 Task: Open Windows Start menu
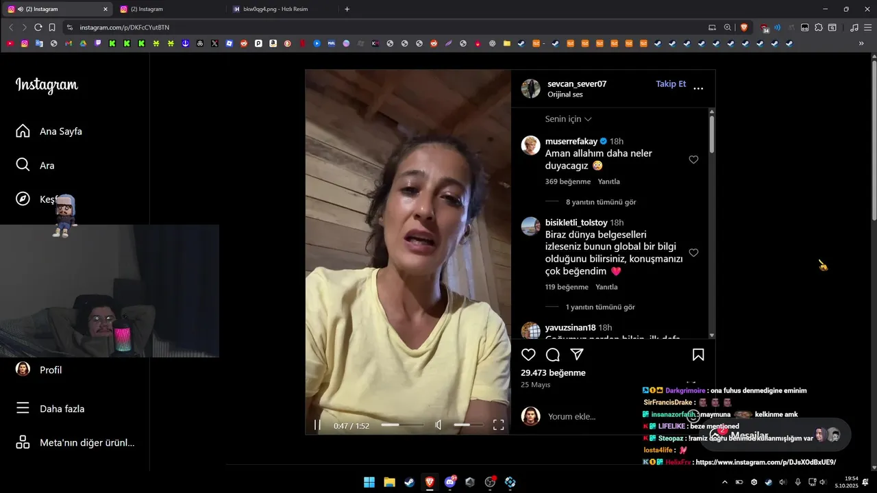369,482
